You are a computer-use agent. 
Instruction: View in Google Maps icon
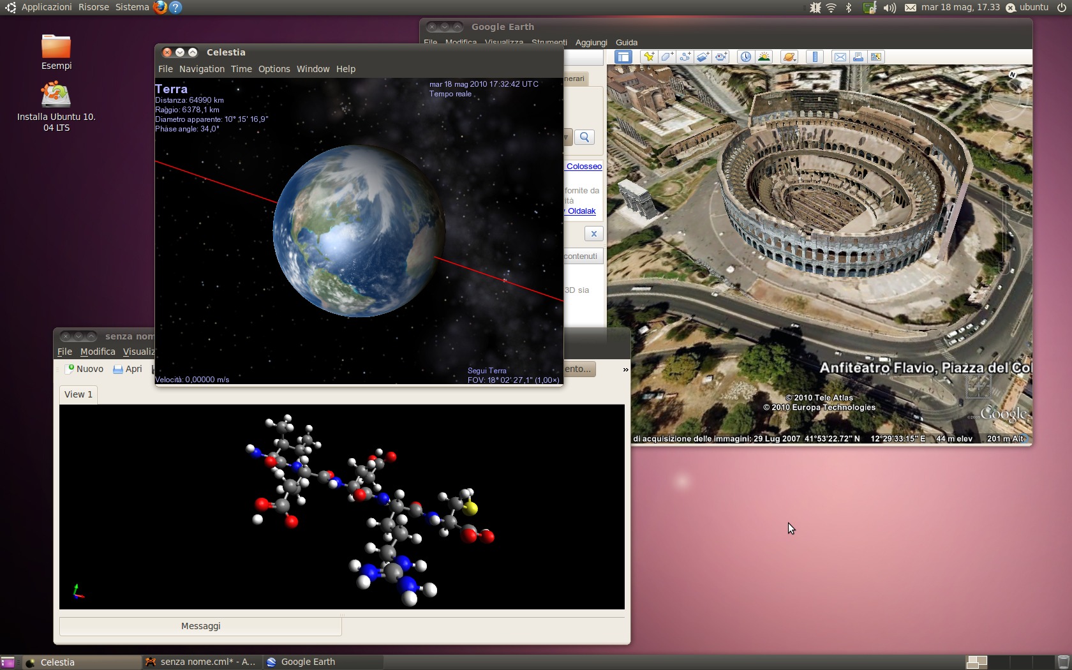[x=876, y=57]
